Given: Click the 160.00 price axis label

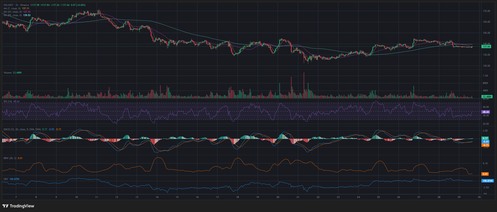Looking at the screenshot, I should (x=487, y=22).
